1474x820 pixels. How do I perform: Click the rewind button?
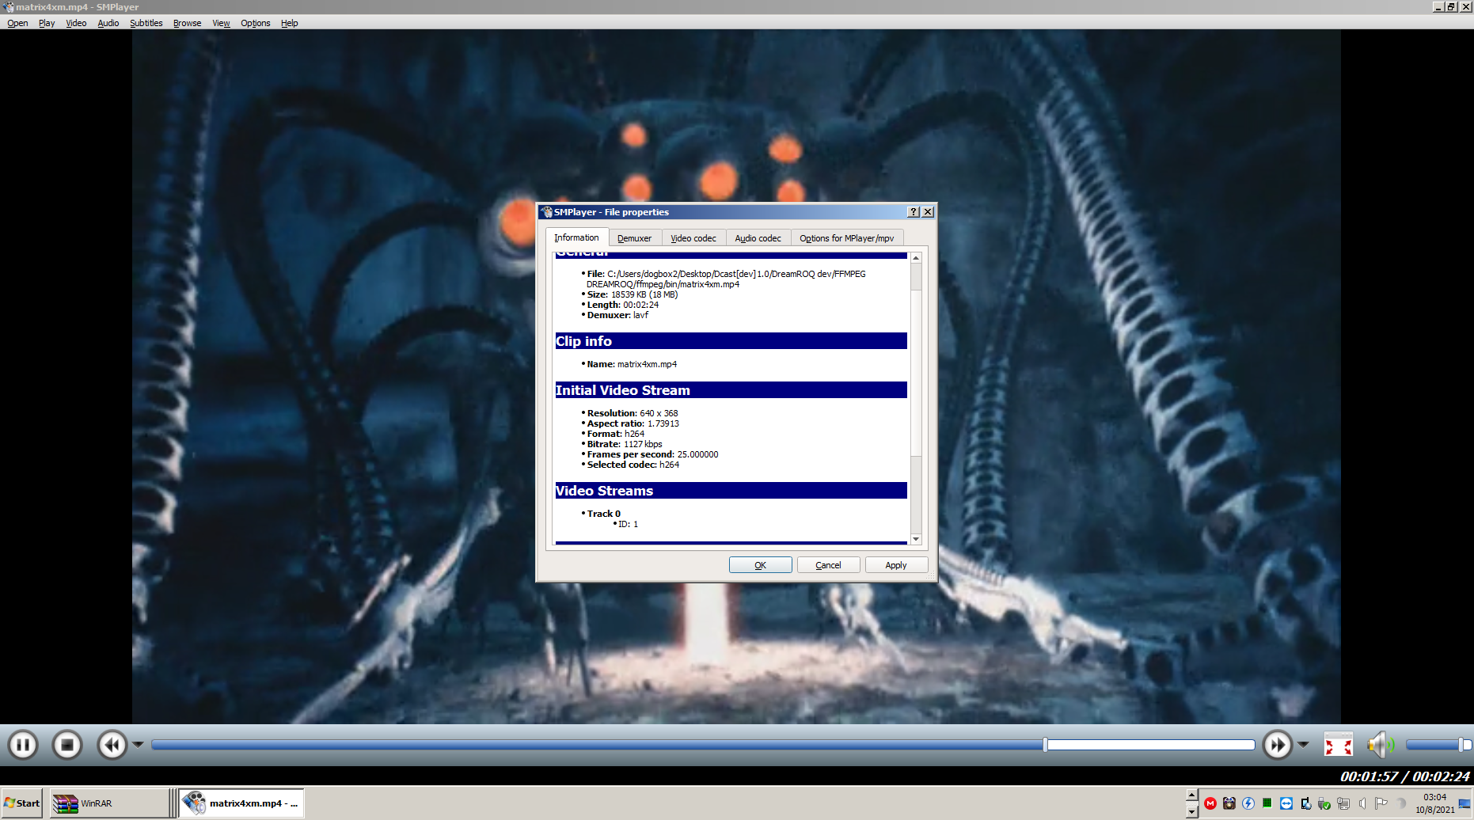click(112, 745)
